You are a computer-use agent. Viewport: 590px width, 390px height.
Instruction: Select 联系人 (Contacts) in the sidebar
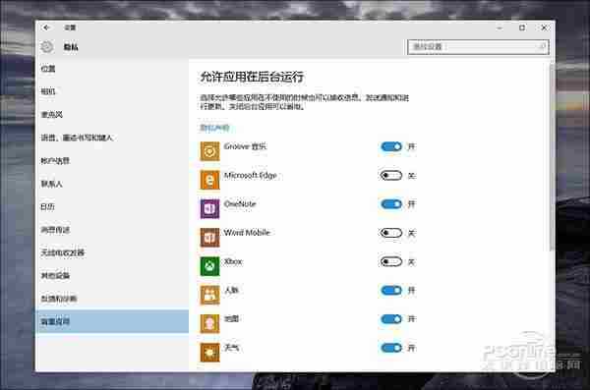point(112,184)
